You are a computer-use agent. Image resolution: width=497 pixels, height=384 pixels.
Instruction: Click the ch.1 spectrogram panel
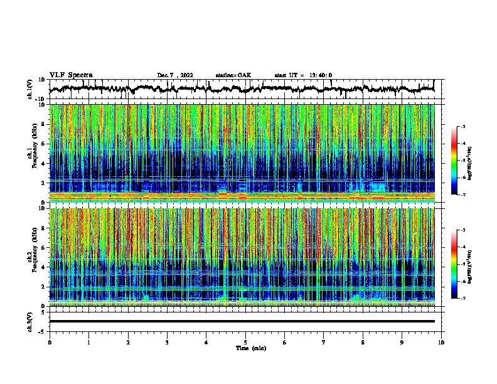point(242,153)
